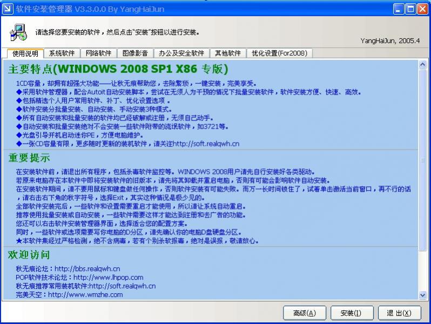Open the 办公及安全软件 tab
This screenshot has height=324, width=431.
pyautogui.click(x=181, y=53)
